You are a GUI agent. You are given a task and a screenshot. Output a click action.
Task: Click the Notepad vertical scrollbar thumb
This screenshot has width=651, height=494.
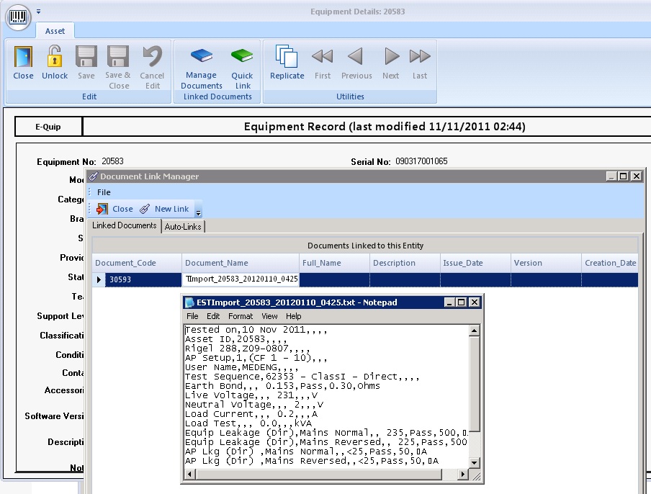click(x=474, y=384)
